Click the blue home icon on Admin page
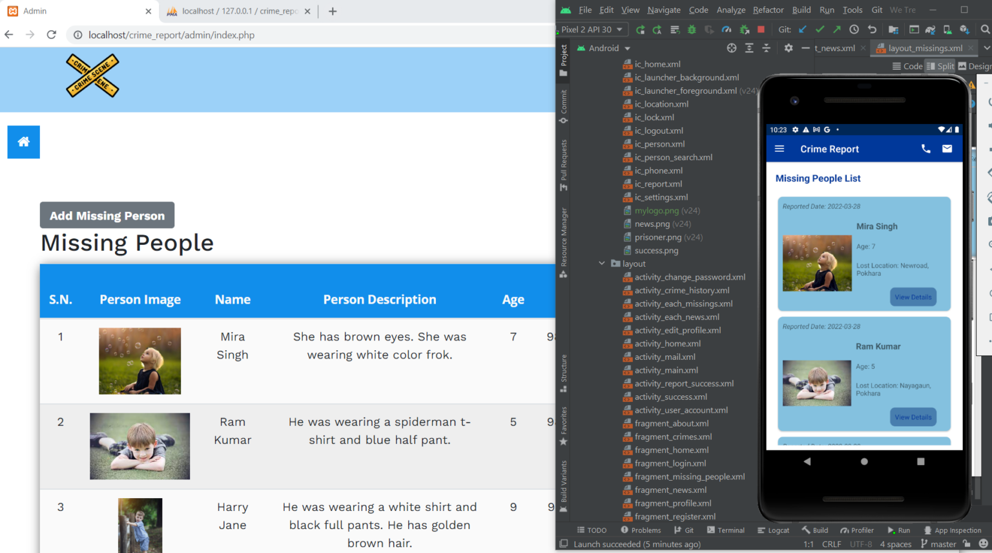992x553 pixels. (24, 142)
